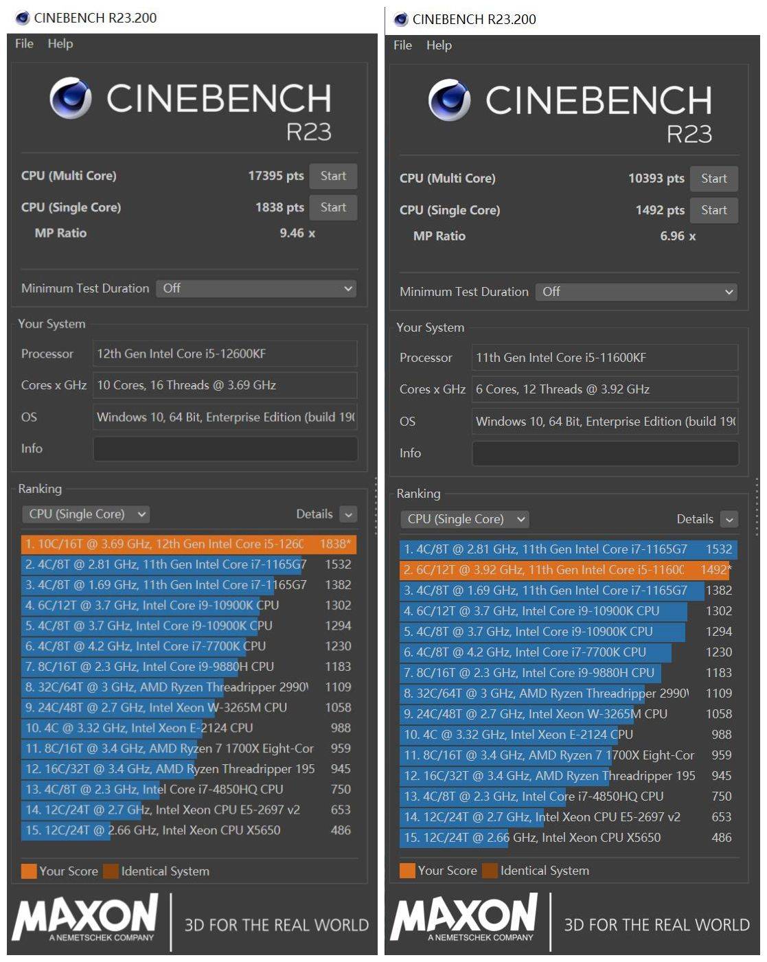This screenshot has height=962, width=767.
Task: Select the orange 1838 score row in left ranking
Action: pyautogui.click(x=189, y=544)
